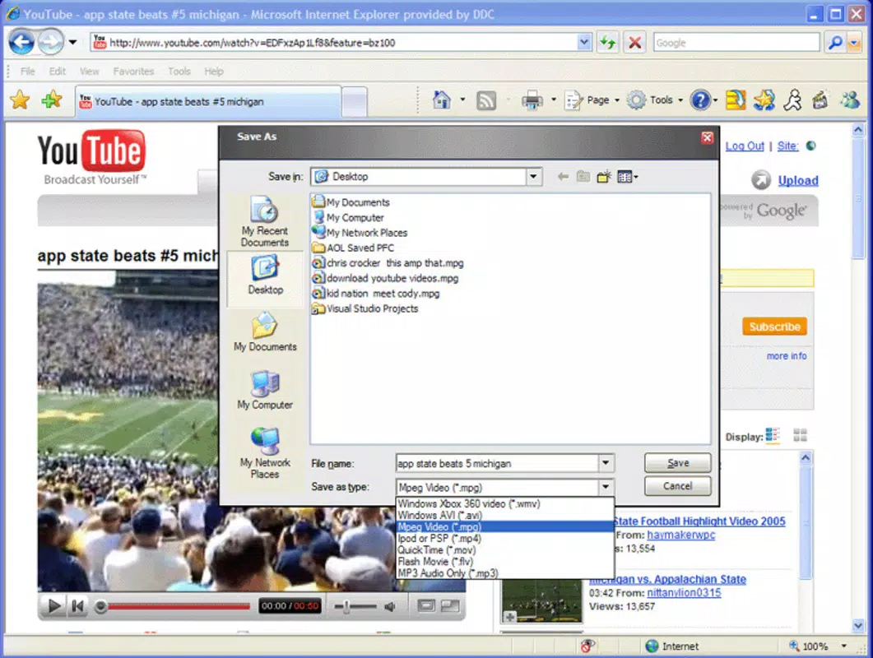
Task: Open the search provider options dropdown
Action: coord(854,42)
